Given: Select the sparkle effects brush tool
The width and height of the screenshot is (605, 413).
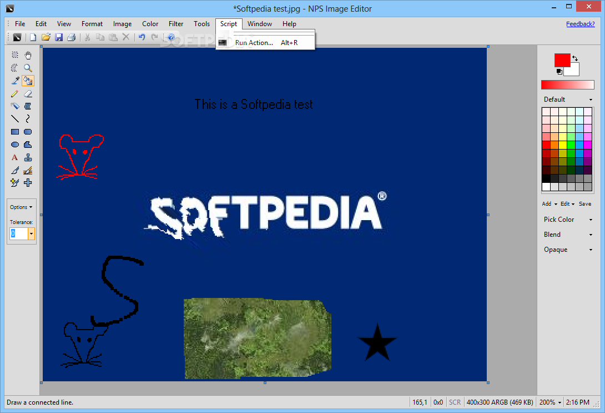Looking at the screenshot, I should pos(14,183).
